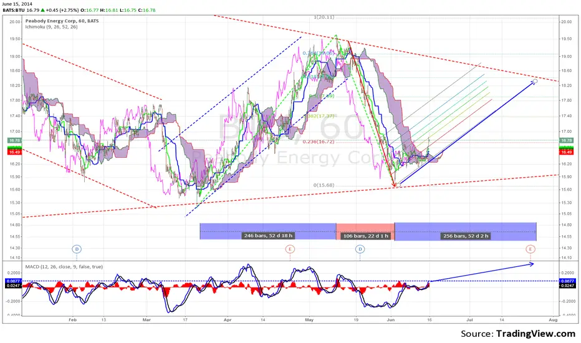581x343 pixels.
Task: Click the 'Feb' label on the time axis
Action: [x=72, y=320]
